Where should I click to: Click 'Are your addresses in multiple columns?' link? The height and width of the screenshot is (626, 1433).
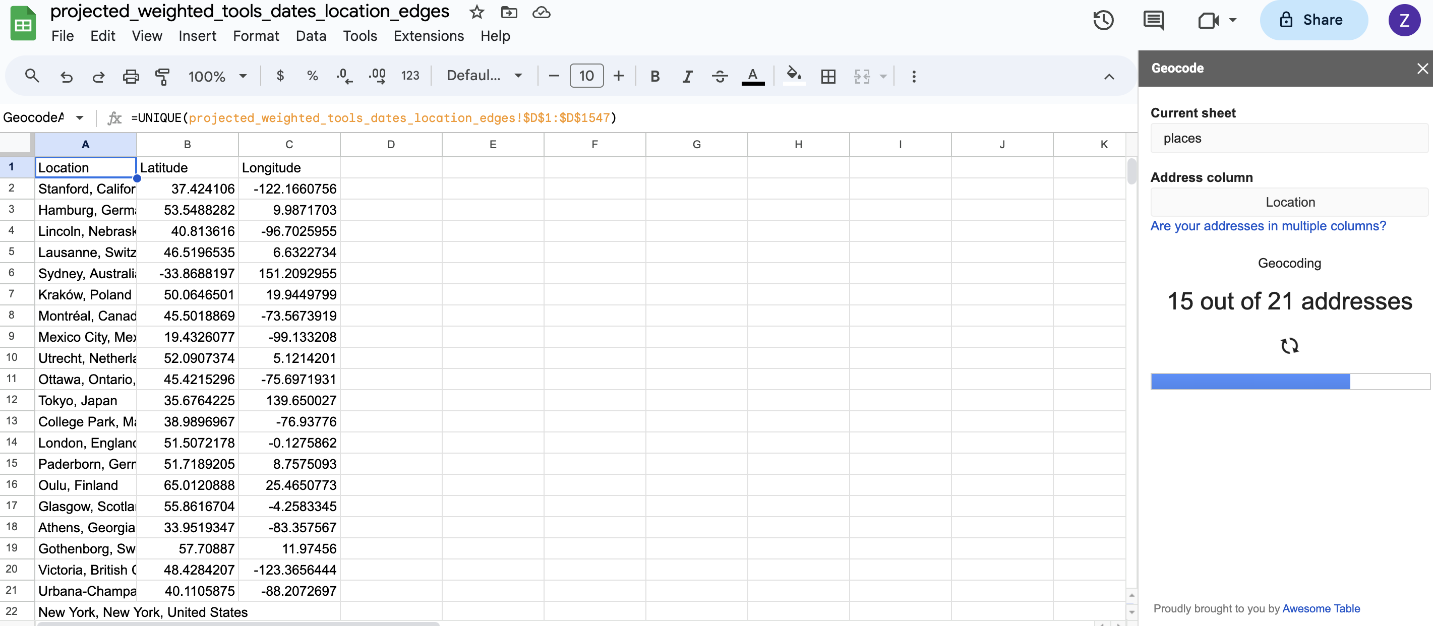tap(1268, 226)
